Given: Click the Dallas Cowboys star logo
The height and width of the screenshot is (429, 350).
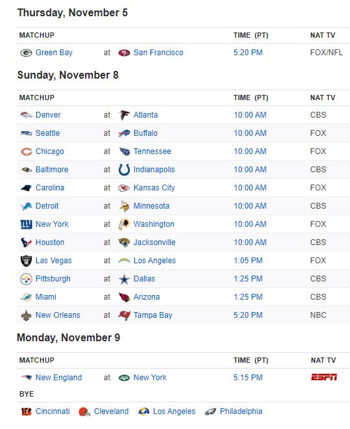Looking at the screenshot, I should (124, 279).
